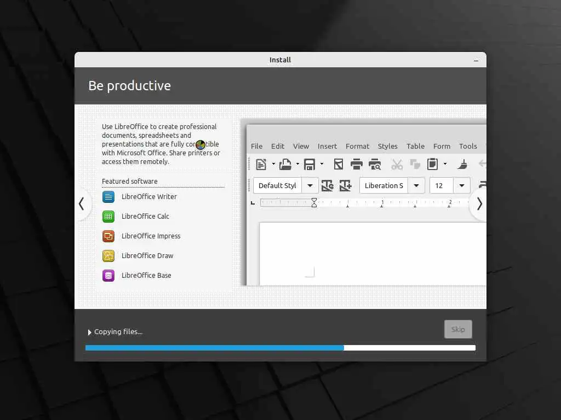Click the LibreOffice Writer label
The image size is (561, 420).
(149, 197)
